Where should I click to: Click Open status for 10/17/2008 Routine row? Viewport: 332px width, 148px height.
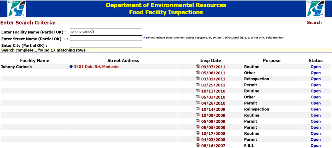[316, 134]
